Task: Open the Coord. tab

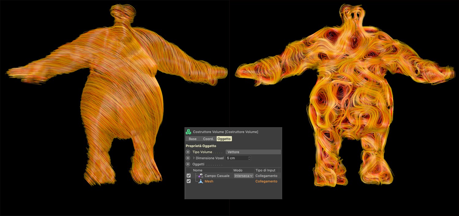Action: pos(208,139)
